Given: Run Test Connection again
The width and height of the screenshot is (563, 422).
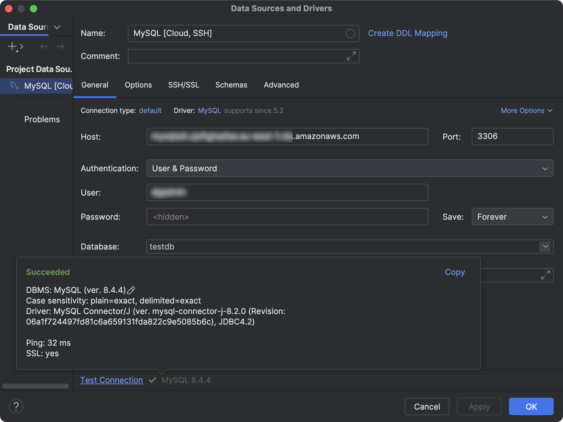Looking at the screenshot, I should coord(111,380).
